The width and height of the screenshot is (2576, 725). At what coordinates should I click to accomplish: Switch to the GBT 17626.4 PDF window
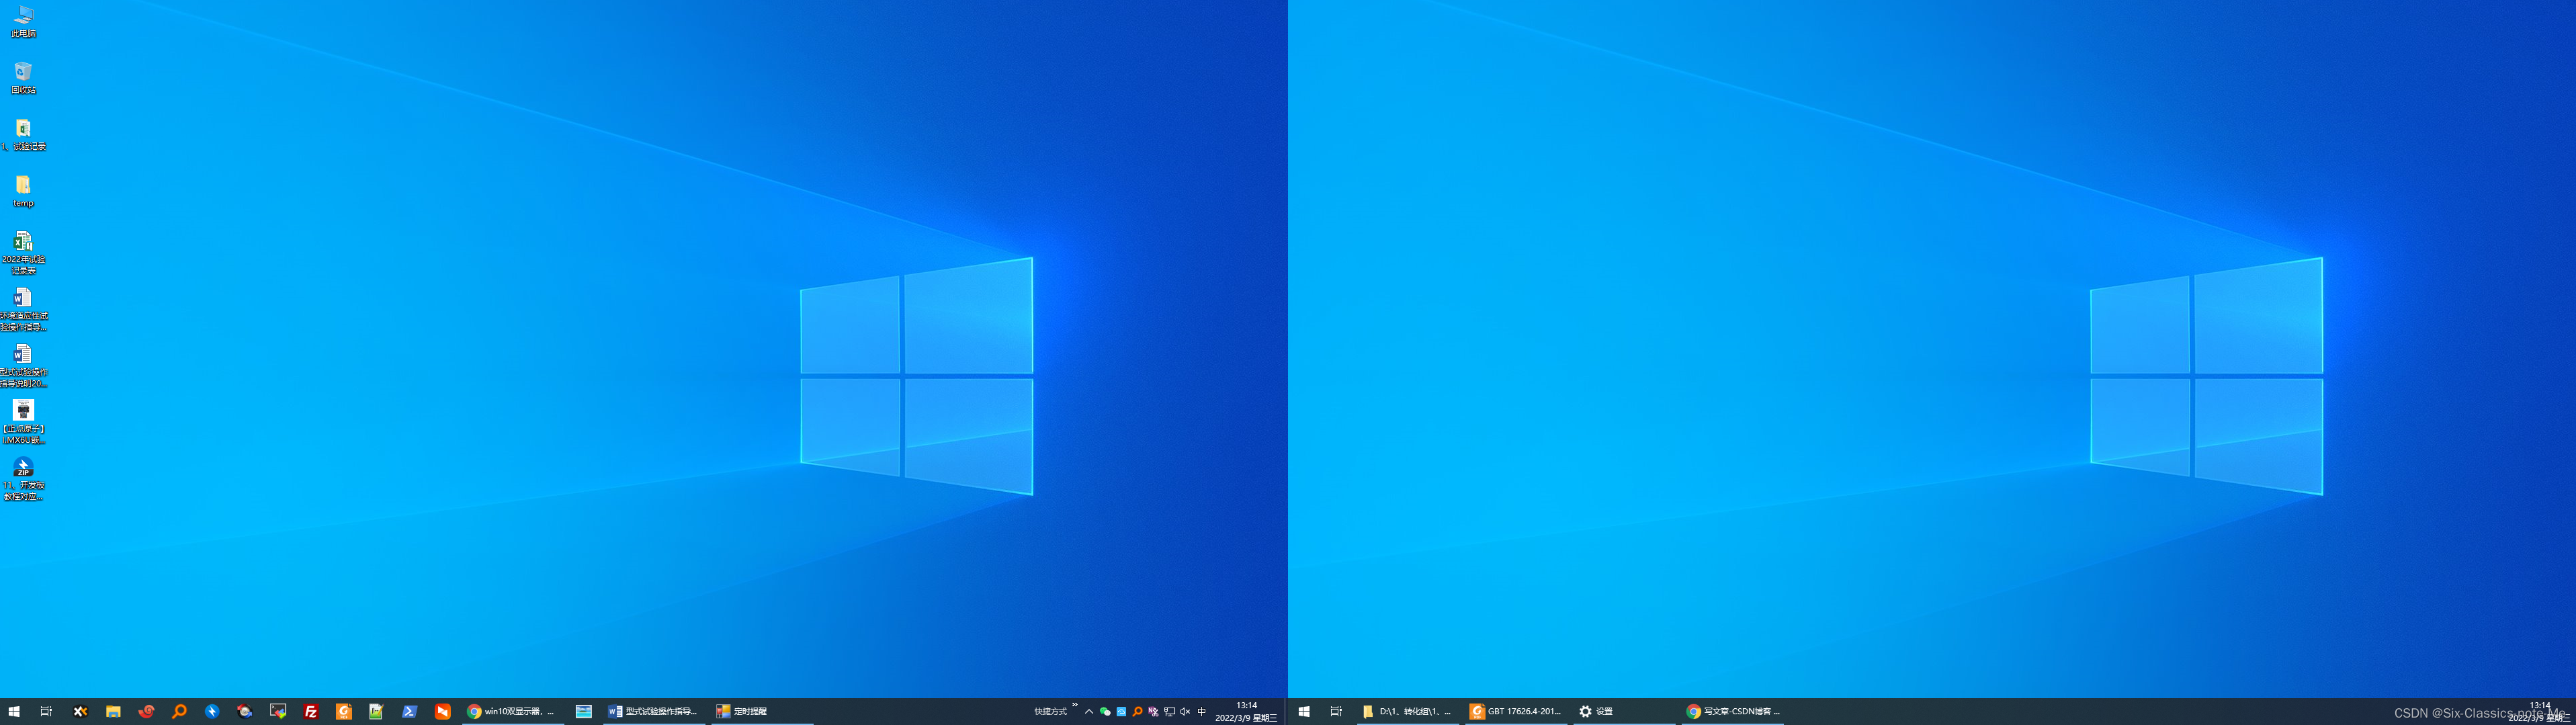[1516, 711]
